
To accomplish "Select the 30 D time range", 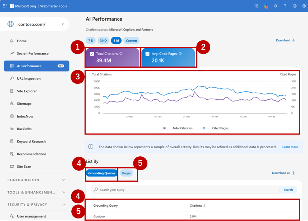I will (103, 40).
